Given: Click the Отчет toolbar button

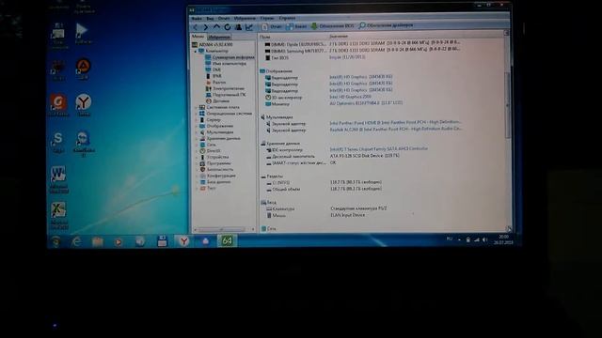Looking at the screenshot, I should click(272, 26).
